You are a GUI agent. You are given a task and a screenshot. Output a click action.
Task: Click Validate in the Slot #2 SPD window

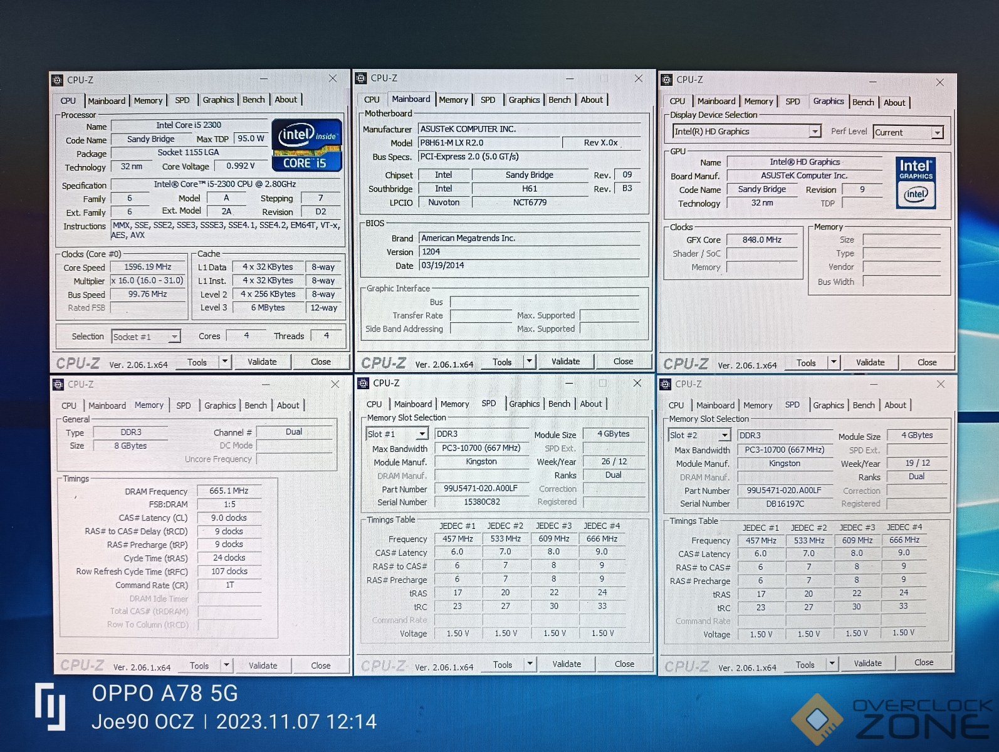(x=867, y=663)
